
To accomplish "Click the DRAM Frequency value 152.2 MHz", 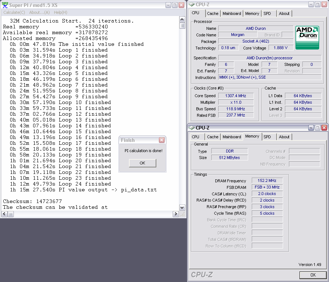I will (x=267, y=180).
